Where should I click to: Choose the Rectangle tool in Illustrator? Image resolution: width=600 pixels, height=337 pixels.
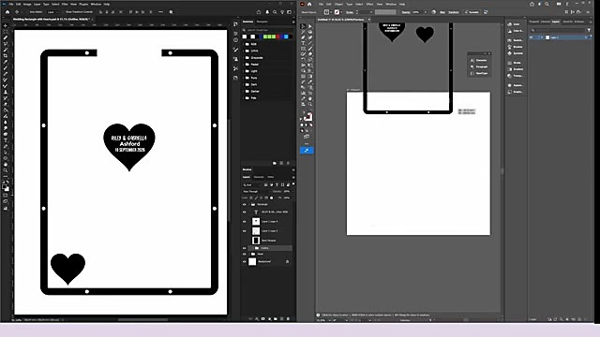click(x=303, y=49)
